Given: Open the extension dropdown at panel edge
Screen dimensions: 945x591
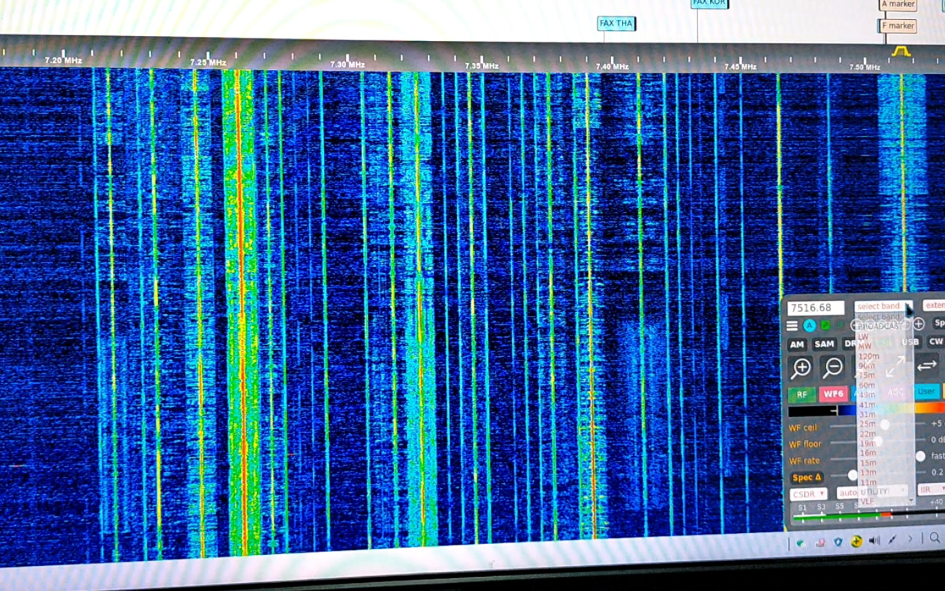Looking at the screenshot, I should (934, 305).
